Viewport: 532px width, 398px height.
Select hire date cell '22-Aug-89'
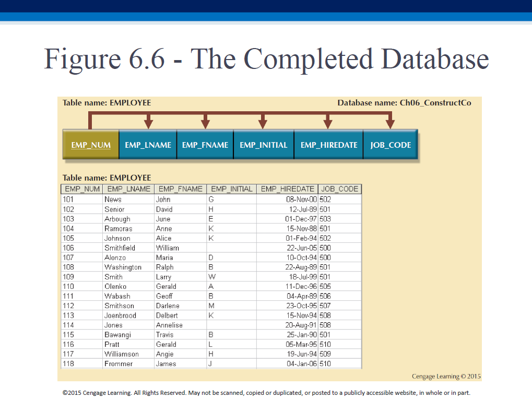point(287,267)
